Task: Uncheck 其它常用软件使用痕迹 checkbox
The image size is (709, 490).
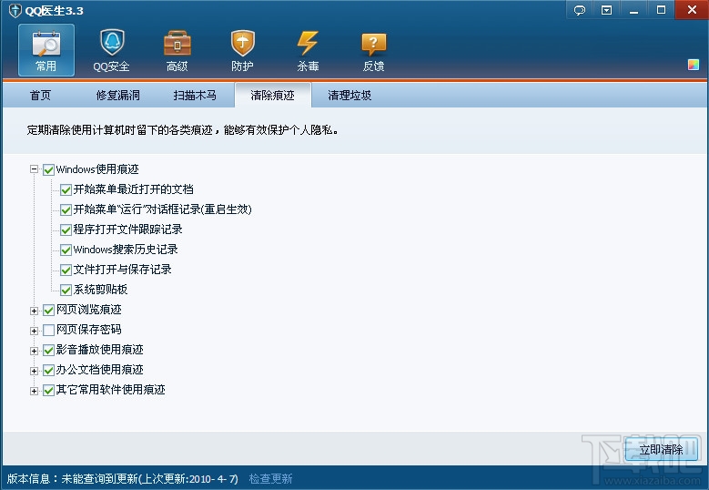Action: pyautogui.click(x=48, y=390)
